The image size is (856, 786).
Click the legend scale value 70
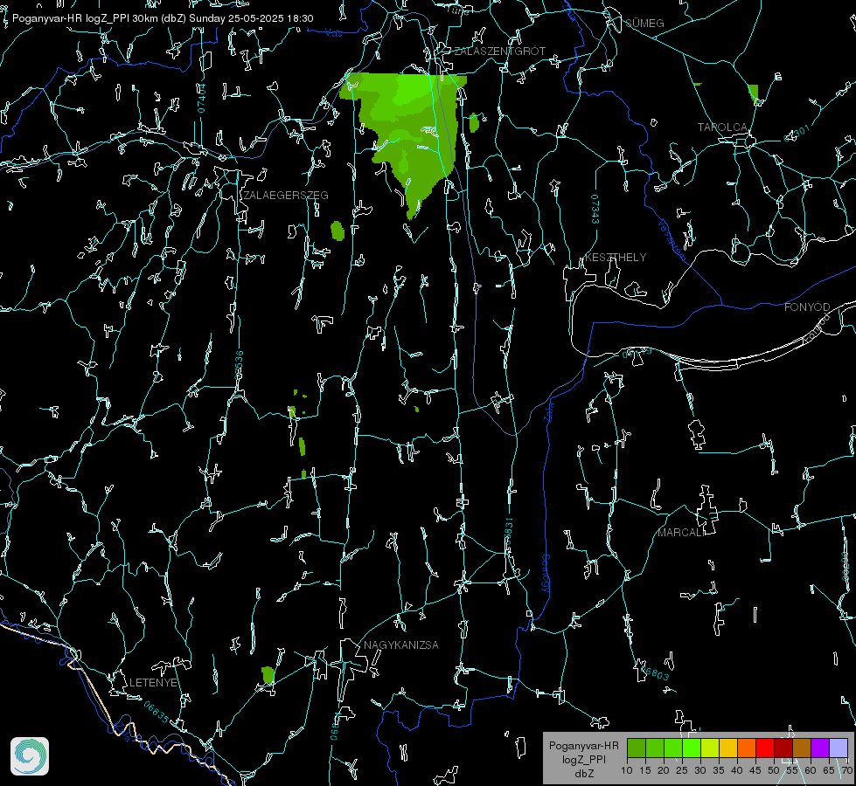coord(847,771)
